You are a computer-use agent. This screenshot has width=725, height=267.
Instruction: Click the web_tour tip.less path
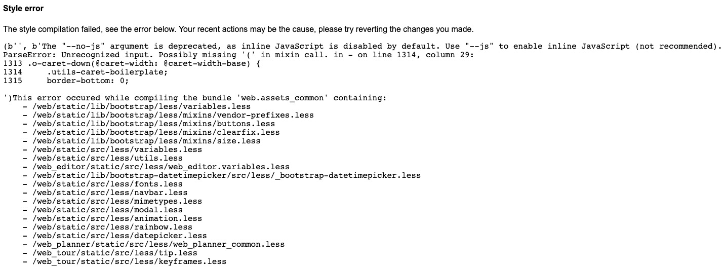click(x=115, y=253)
